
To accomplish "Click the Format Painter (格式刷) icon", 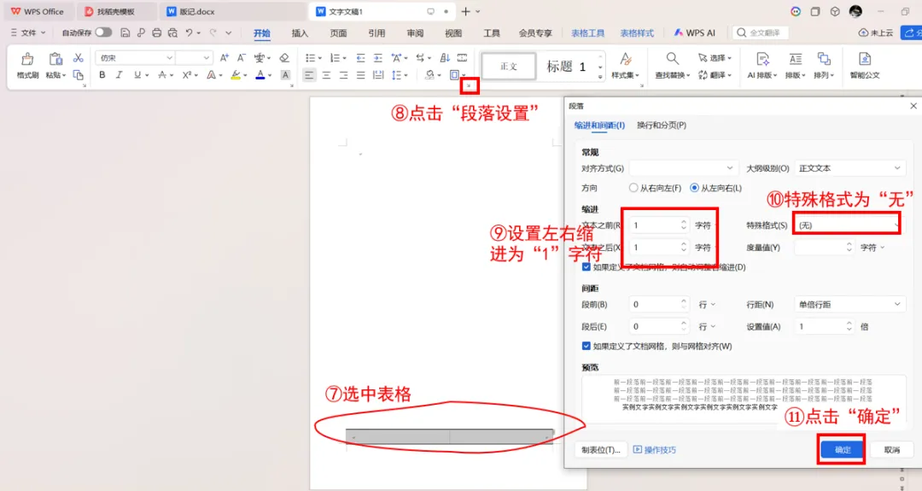I will coord(27,60).
